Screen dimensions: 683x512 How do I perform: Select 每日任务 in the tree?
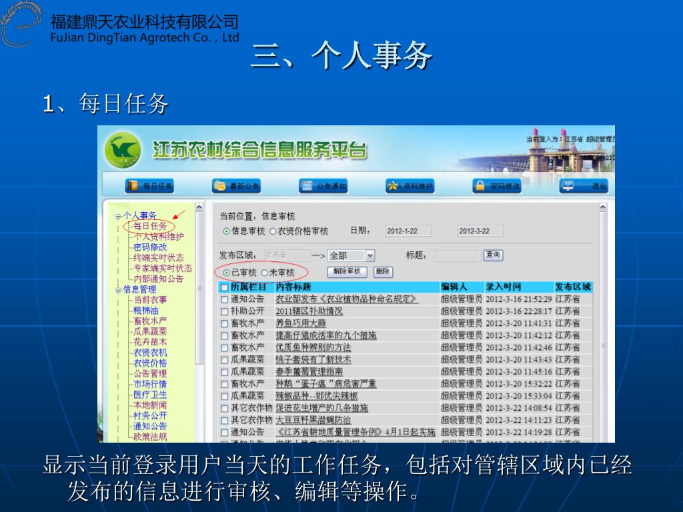(x=150, y=226)
